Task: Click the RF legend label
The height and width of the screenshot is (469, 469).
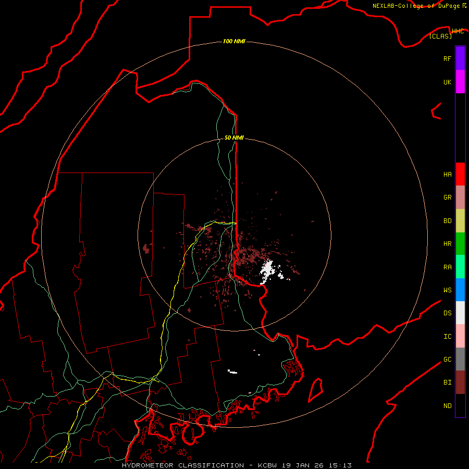Action: point(447,58)
